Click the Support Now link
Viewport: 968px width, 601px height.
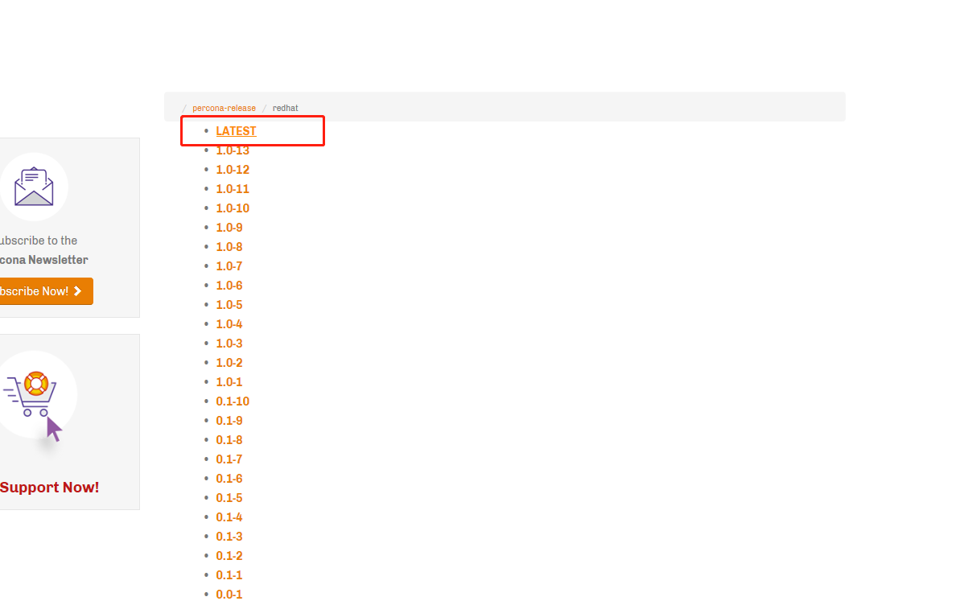pyautogui.click(x=49, y=487)
